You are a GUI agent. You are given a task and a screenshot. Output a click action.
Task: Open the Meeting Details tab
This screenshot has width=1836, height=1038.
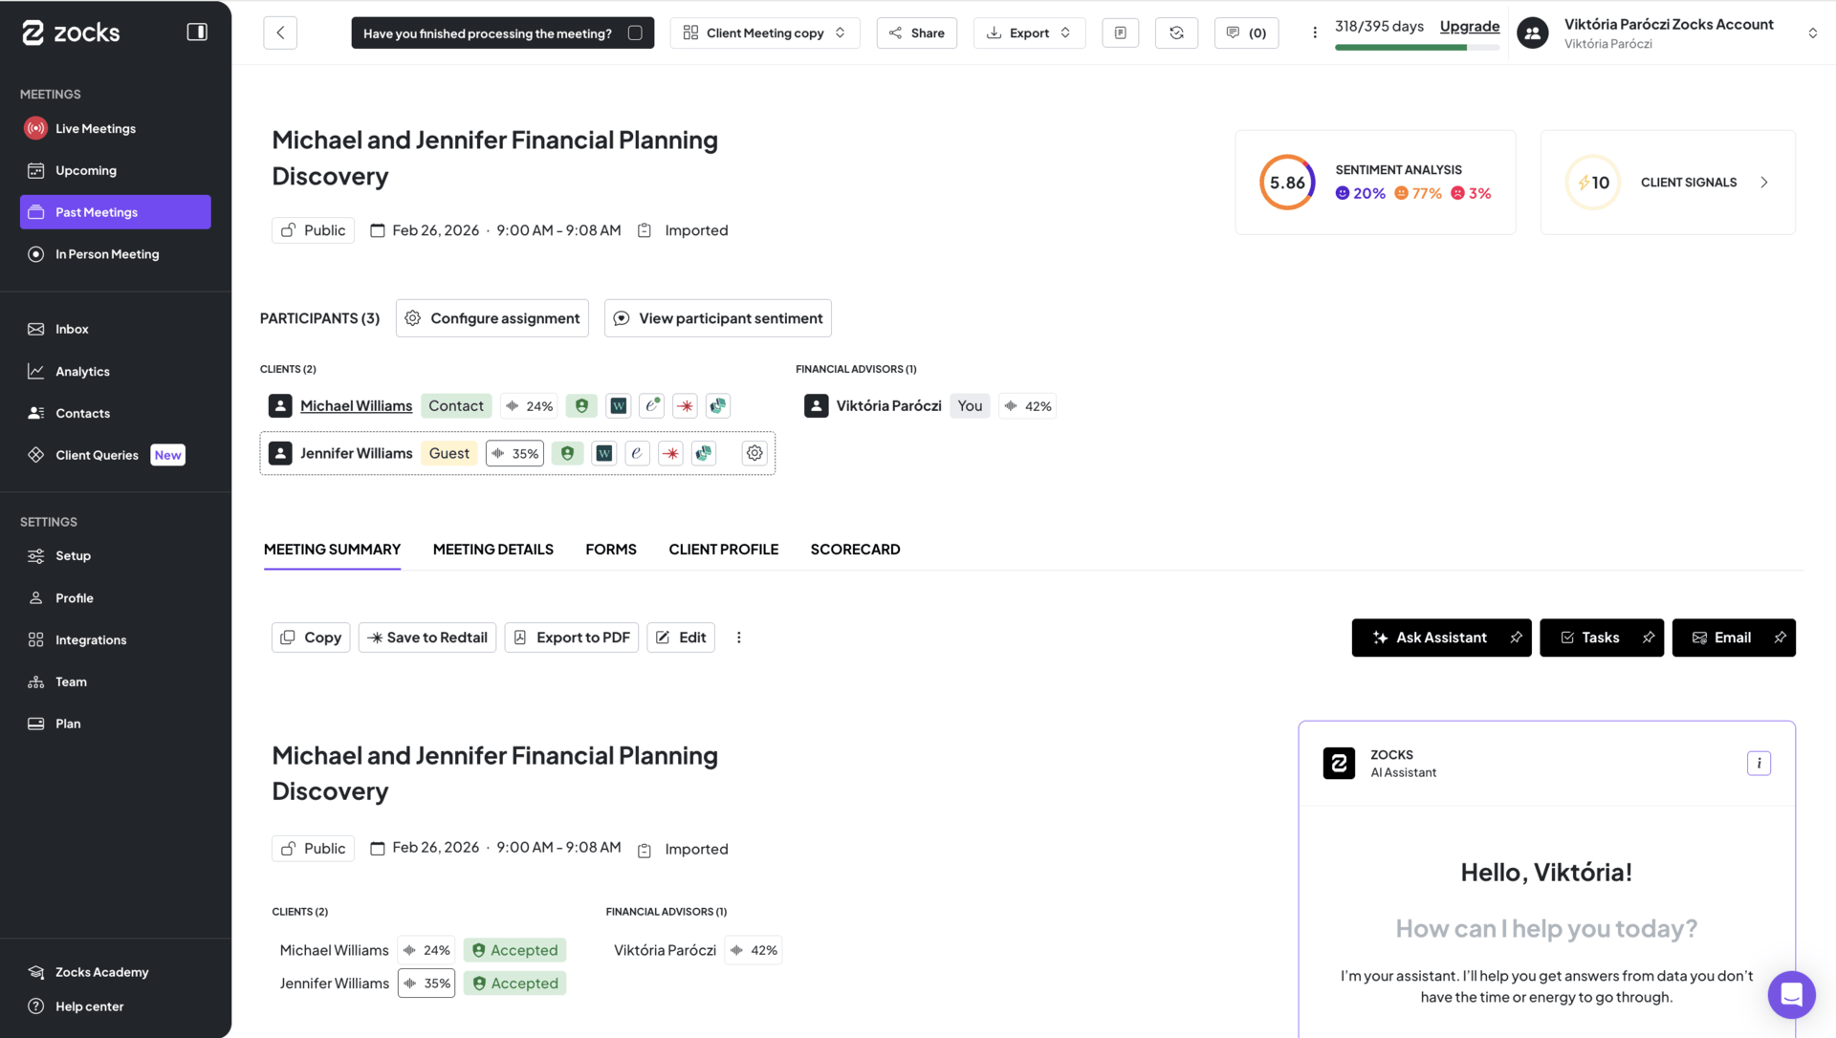coord(492,550)
